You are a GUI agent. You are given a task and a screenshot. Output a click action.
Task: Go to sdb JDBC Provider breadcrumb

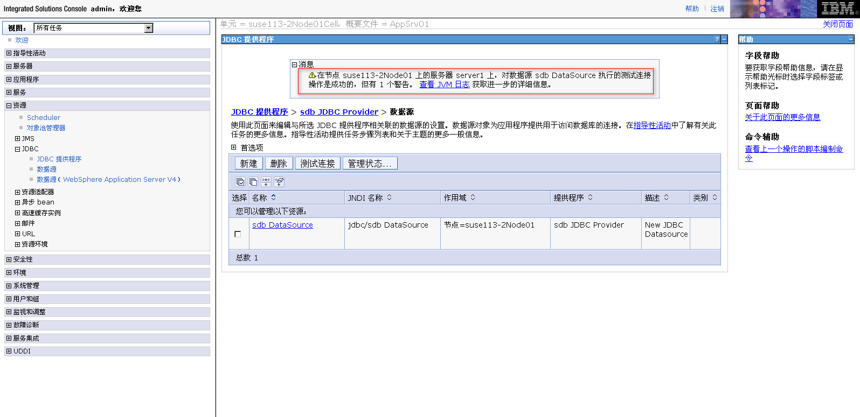click(x=339, y=112)
